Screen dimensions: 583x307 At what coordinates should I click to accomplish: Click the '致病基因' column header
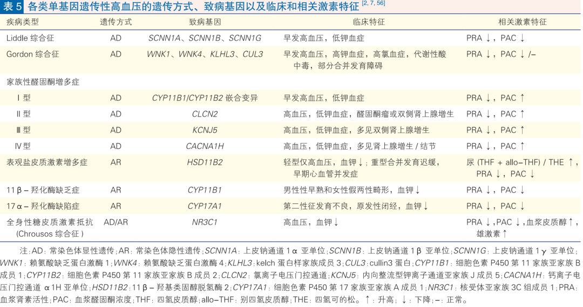click(205, 22)
